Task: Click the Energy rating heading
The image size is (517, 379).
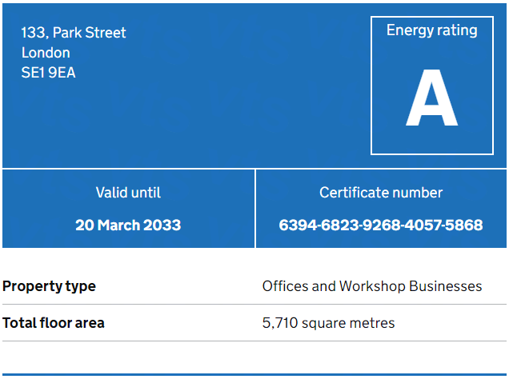Action: click(x=431, y=30)
